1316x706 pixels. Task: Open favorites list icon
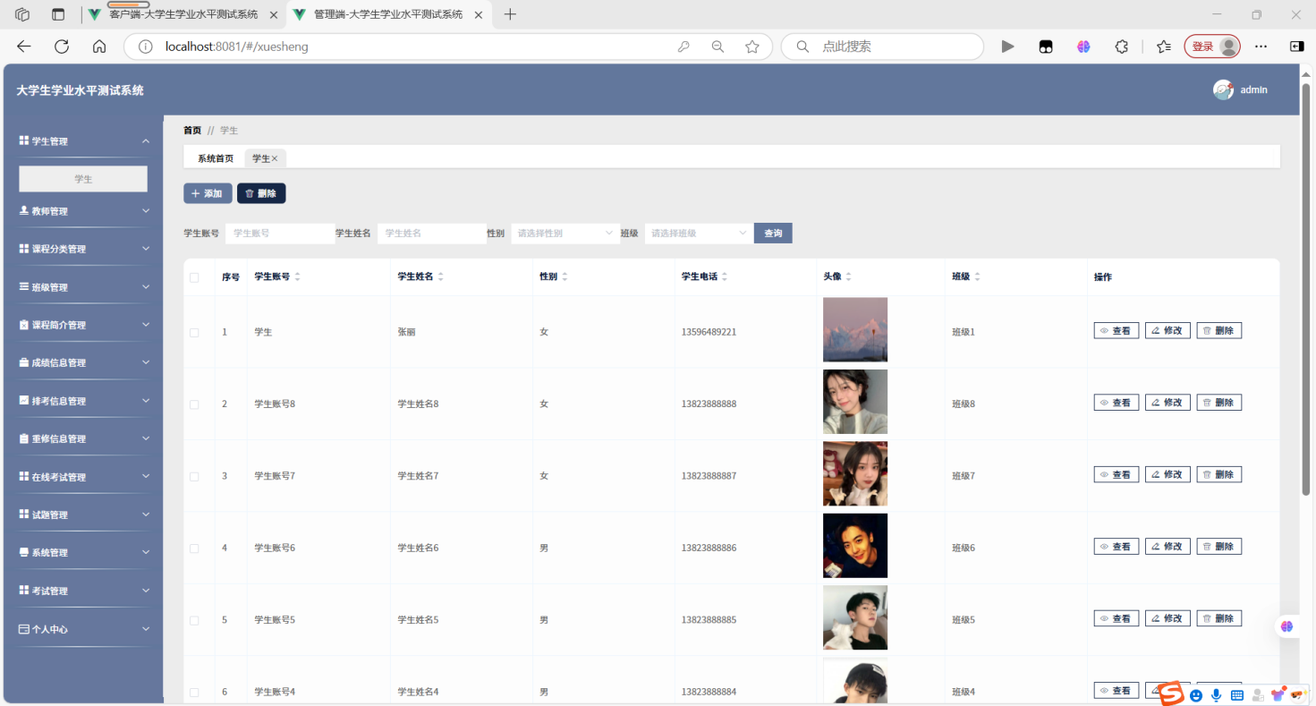1163,47
